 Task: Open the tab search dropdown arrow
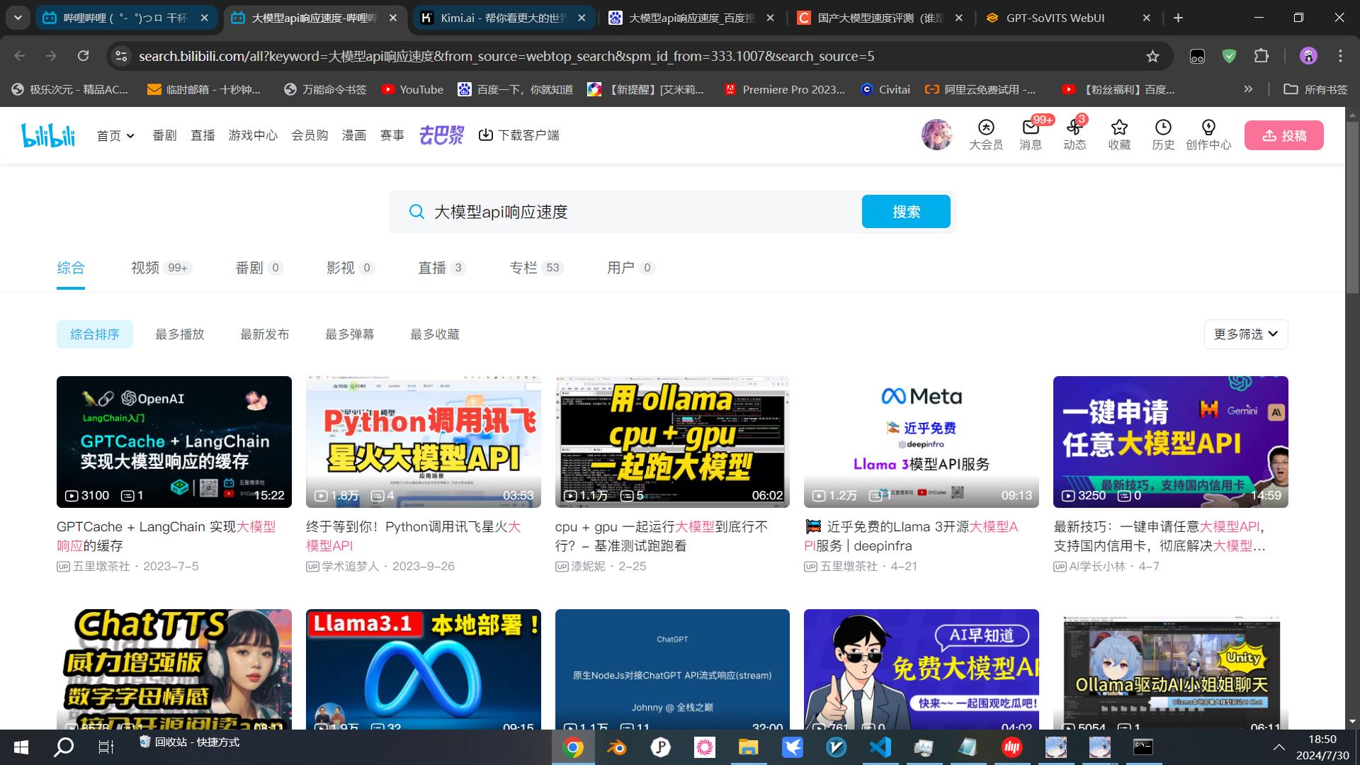pyautogui.click(x=18, y=18)
